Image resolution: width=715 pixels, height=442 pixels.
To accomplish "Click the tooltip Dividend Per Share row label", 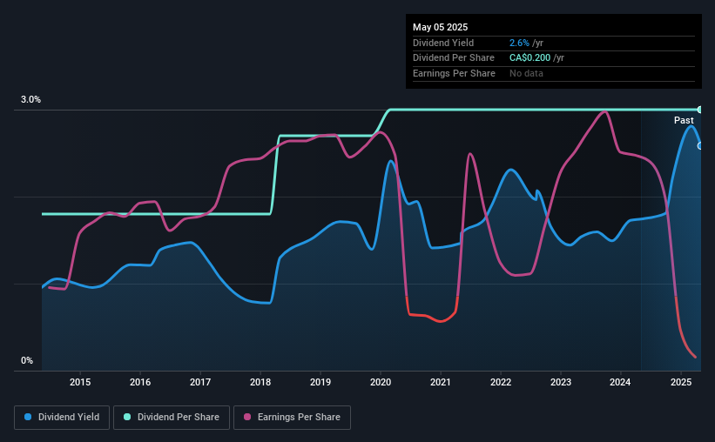I will [453, 58].
